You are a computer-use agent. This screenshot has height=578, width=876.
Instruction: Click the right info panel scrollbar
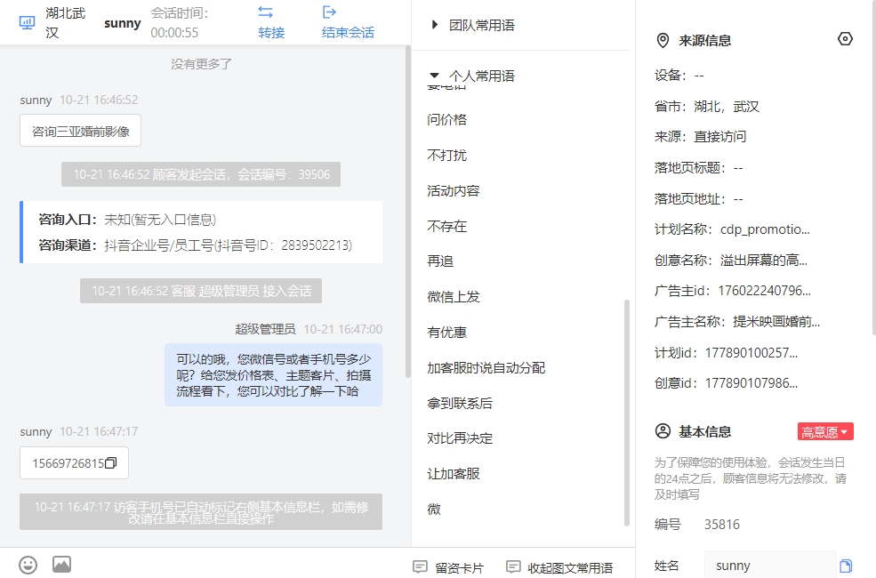pyautogui.click(x=873, y=167)
